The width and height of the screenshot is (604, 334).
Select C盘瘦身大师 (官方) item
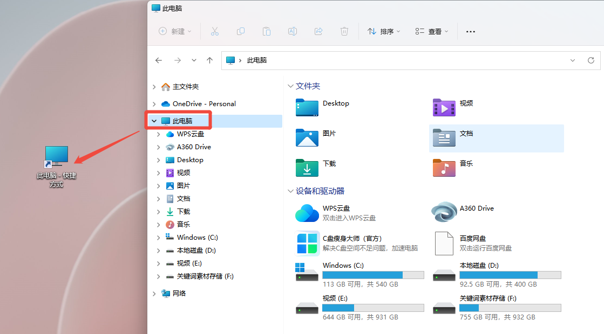[357, 243]
